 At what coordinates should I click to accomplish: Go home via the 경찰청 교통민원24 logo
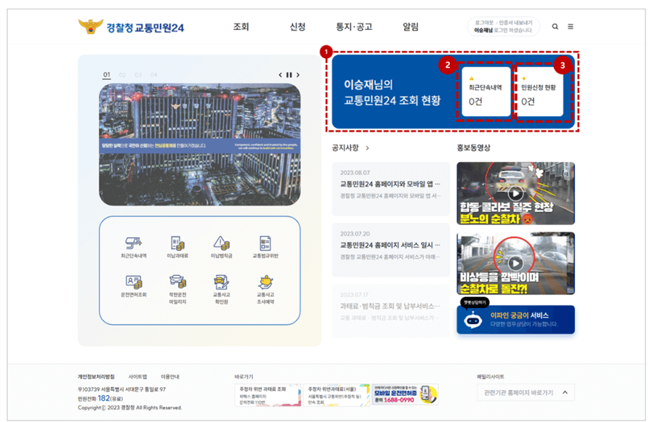131,27
